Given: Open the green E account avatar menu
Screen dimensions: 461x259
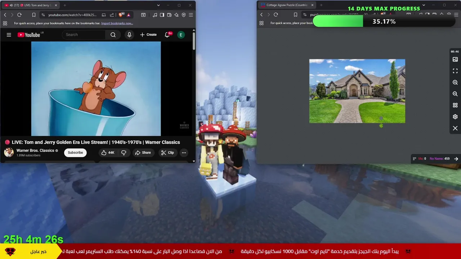Looking at the screenshot, I should [181, 35].
